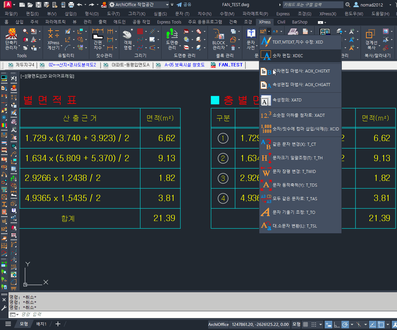Click the 12³ number edit ribbon icon
Screen dimensions: 397x330
point(263,31)
